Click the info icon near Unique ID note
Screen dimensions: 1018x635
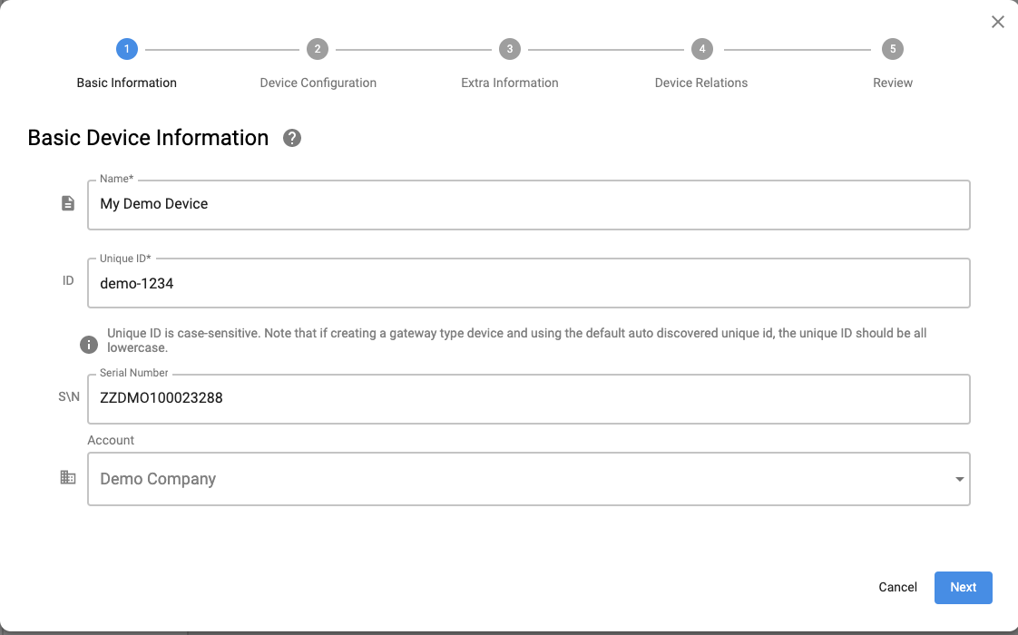[x=89, y=345]
